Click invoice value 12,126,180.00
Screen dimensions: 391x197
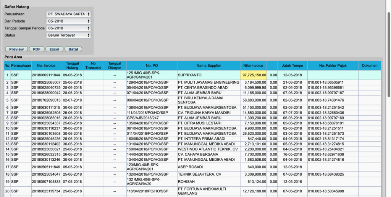pyautogui.click(x=254, y=191)
